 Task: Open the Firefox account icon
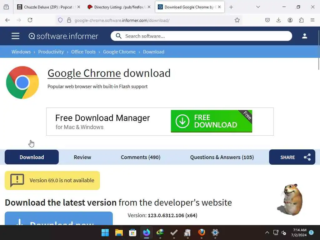pyautogui.click(x=290, y=20)
